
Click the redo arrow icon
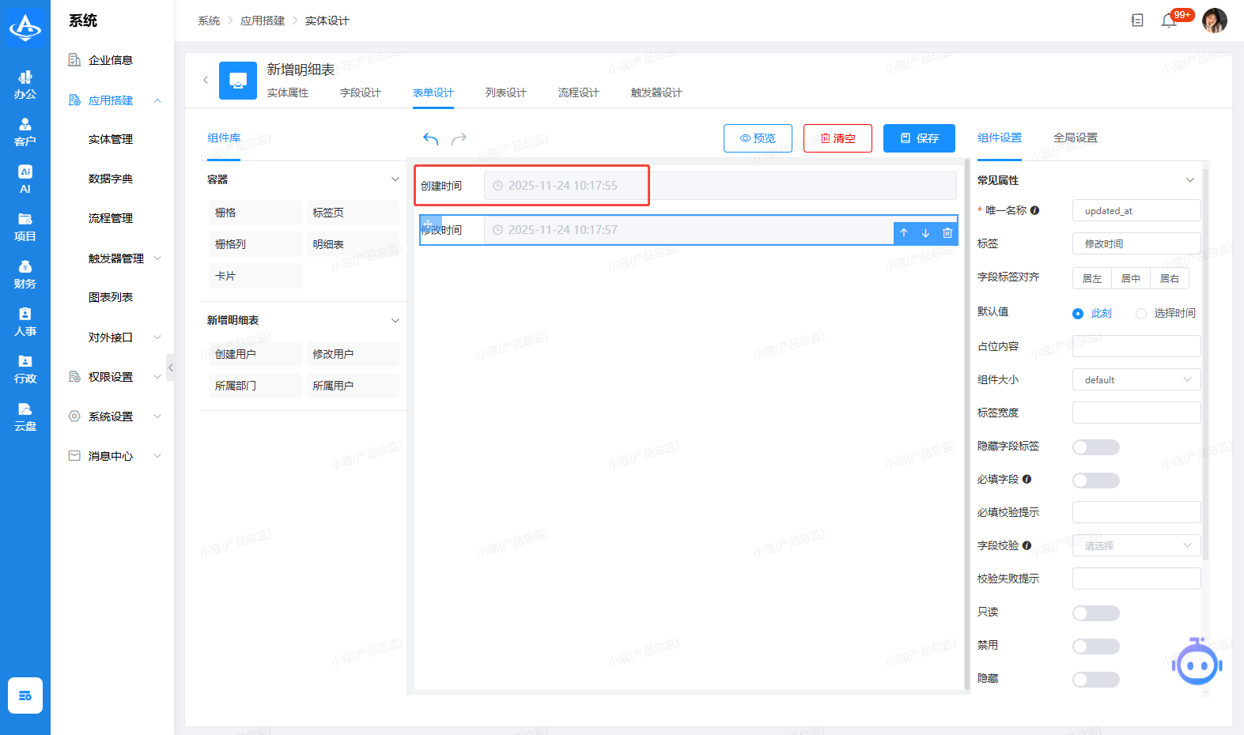(459, 139)
